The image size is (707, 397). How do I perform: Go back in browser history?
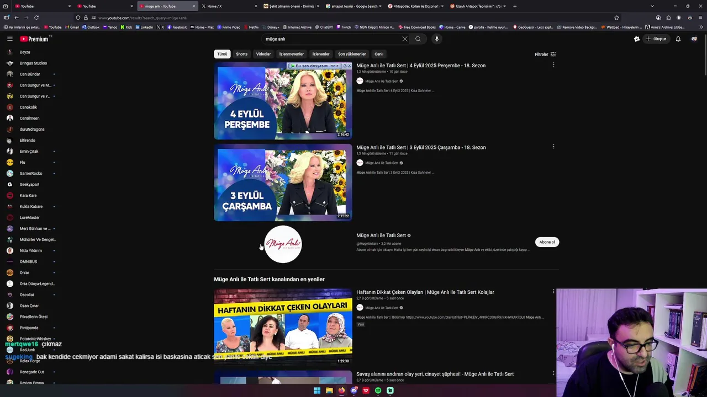click(16, 18)
